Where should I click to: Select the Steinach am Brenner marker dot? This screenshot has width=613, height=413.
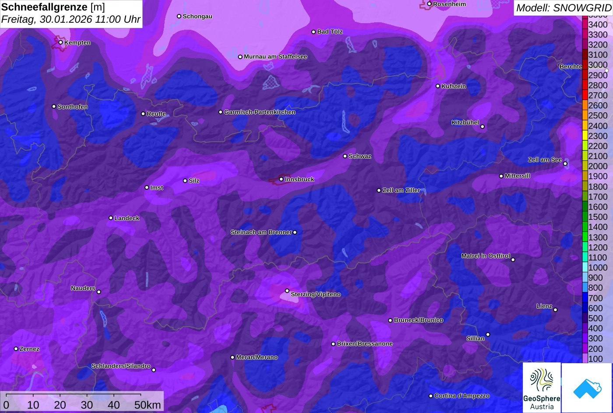pyautogui.click(x=295, y=233)
